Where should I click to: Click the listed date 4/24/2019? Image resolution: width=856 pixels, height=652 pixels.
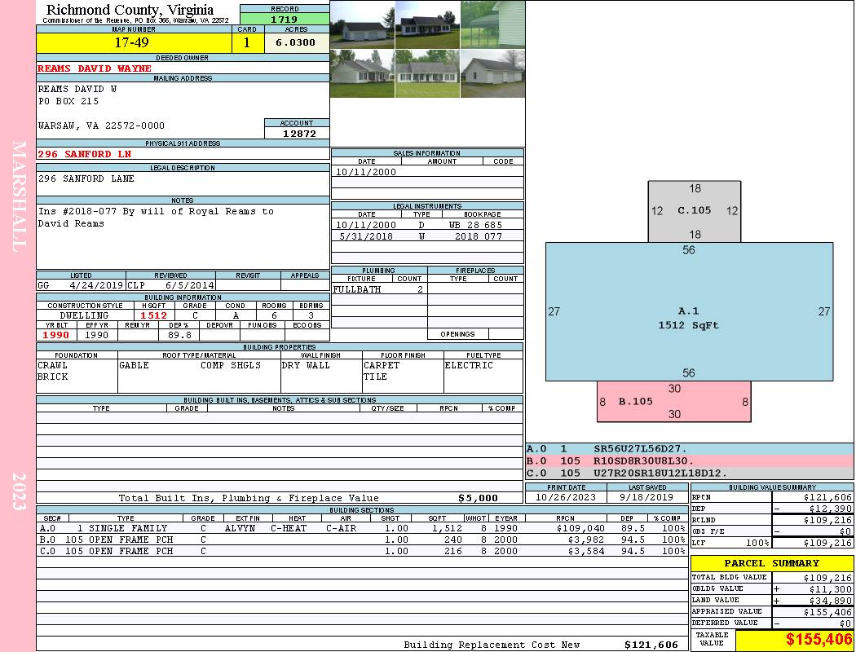tap(96, 284)
